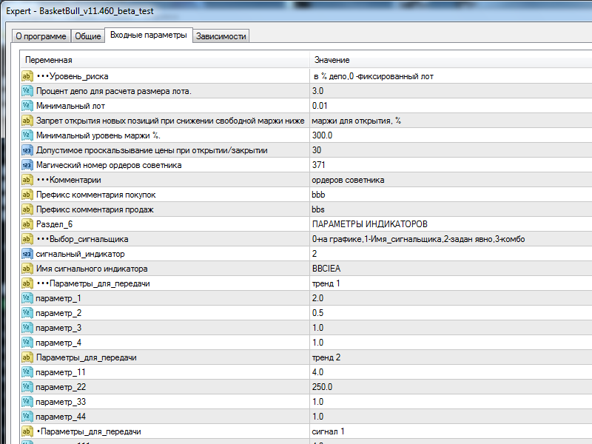Open the О программе tab
592x444 pixels.
41,36
